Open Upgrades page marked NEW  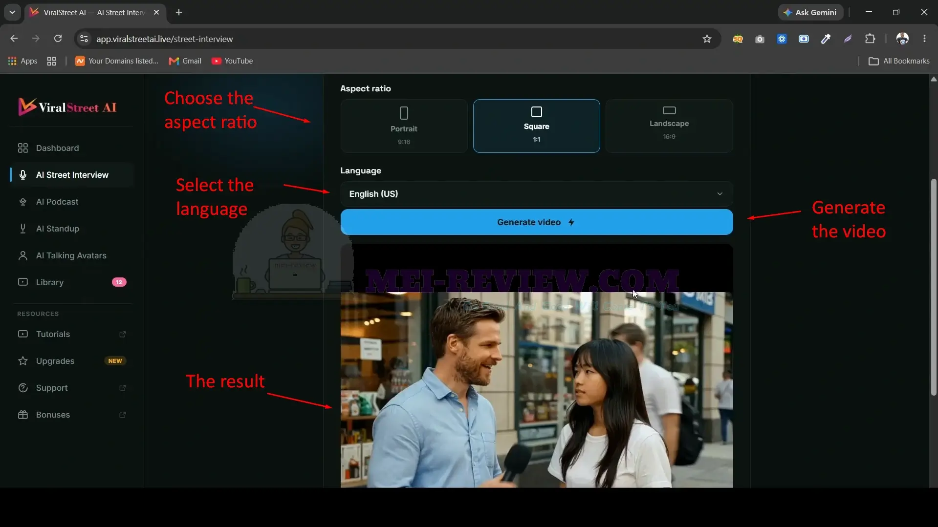(x=72, y=361)
